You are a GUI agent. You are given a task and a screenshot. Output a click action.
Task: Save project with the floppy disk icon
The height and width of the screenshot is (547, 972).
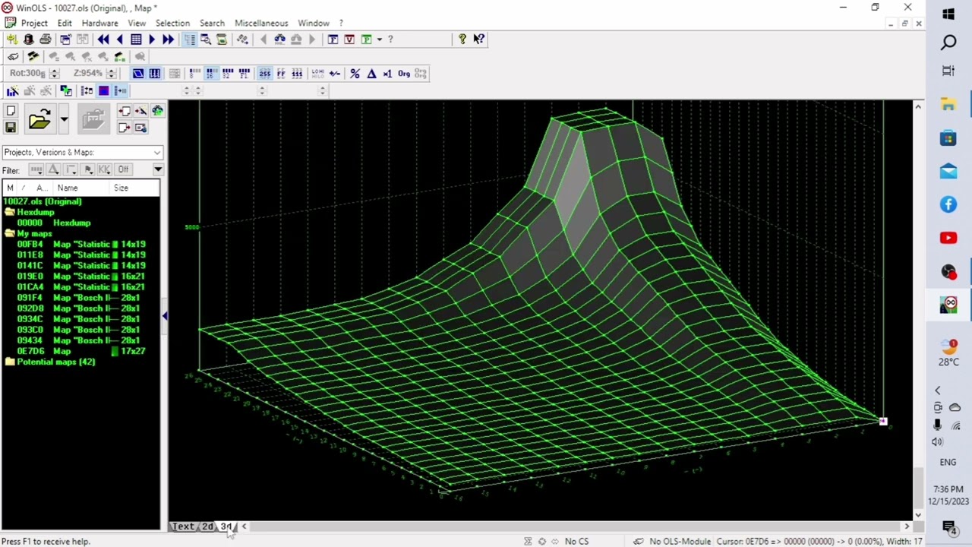click(11, 128)
